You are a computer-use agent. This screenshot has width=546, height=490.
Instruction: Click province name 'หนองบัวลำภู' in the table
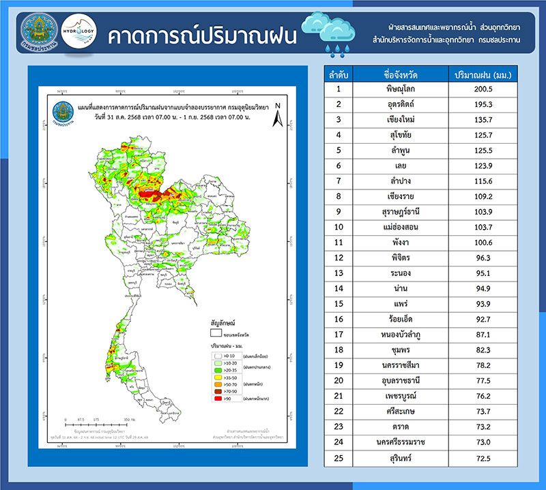[x=401, y=335]
